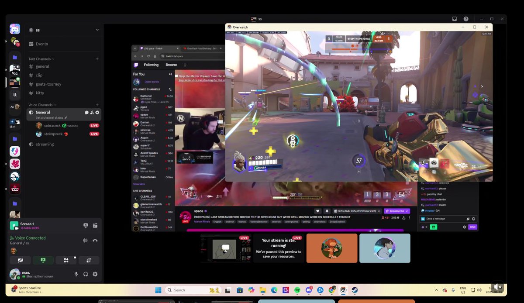Open the #clip text channel

pos(39,75)
